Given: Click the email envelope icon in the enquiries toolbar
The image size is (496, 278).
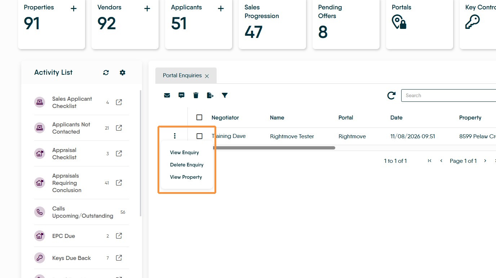Looking at the screenshot, I should pyautogui.click(x=167, y=95).
